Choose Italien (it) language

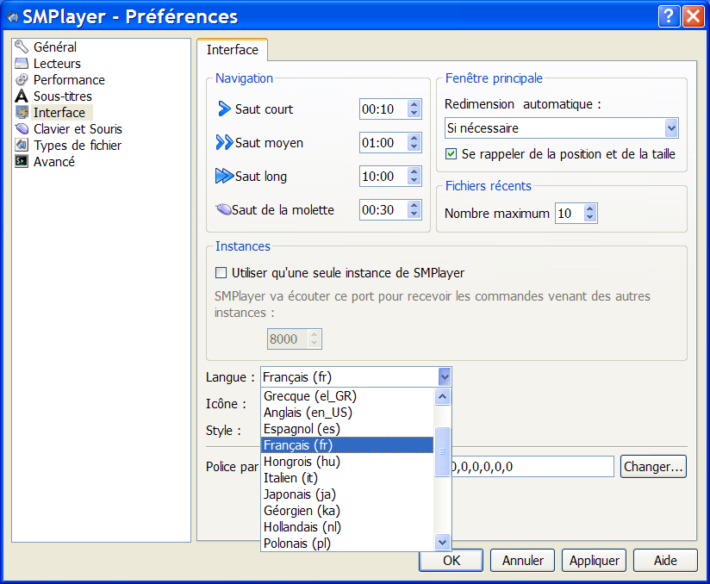347,477
